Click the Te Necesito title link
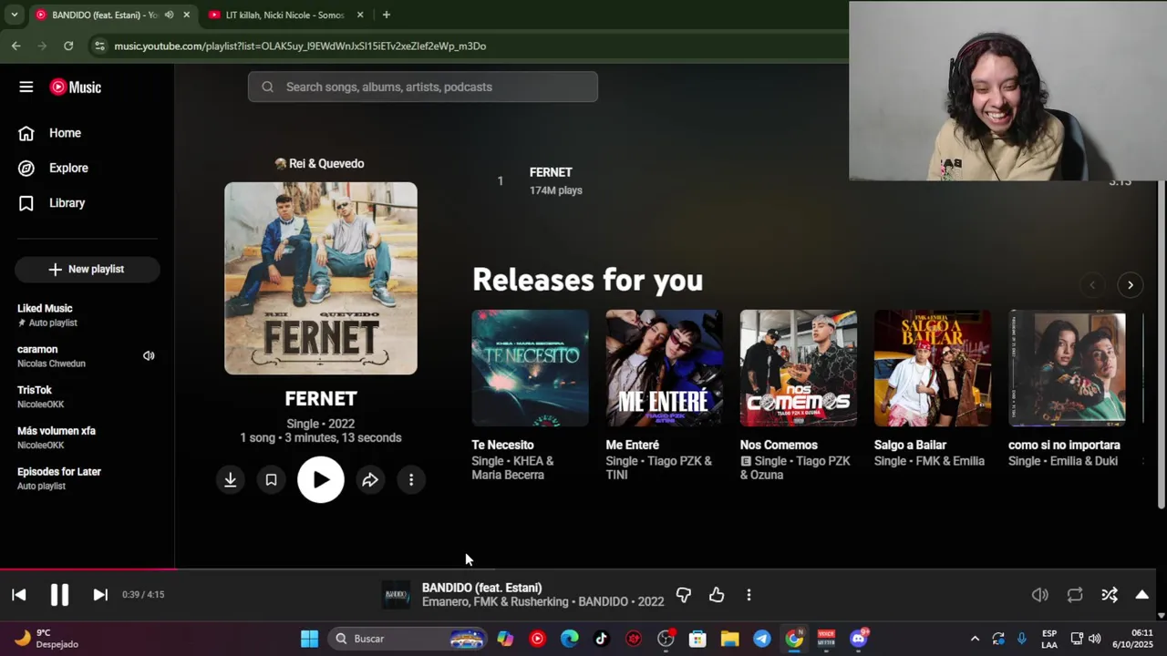 point(502,445)
